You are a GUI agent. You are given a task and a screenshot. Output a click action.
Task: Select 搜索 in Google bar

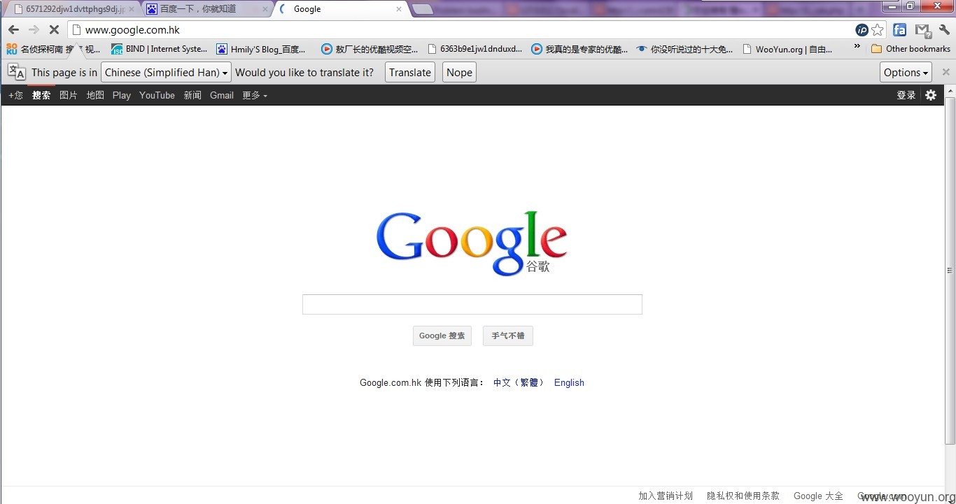(x=41, y=95)
